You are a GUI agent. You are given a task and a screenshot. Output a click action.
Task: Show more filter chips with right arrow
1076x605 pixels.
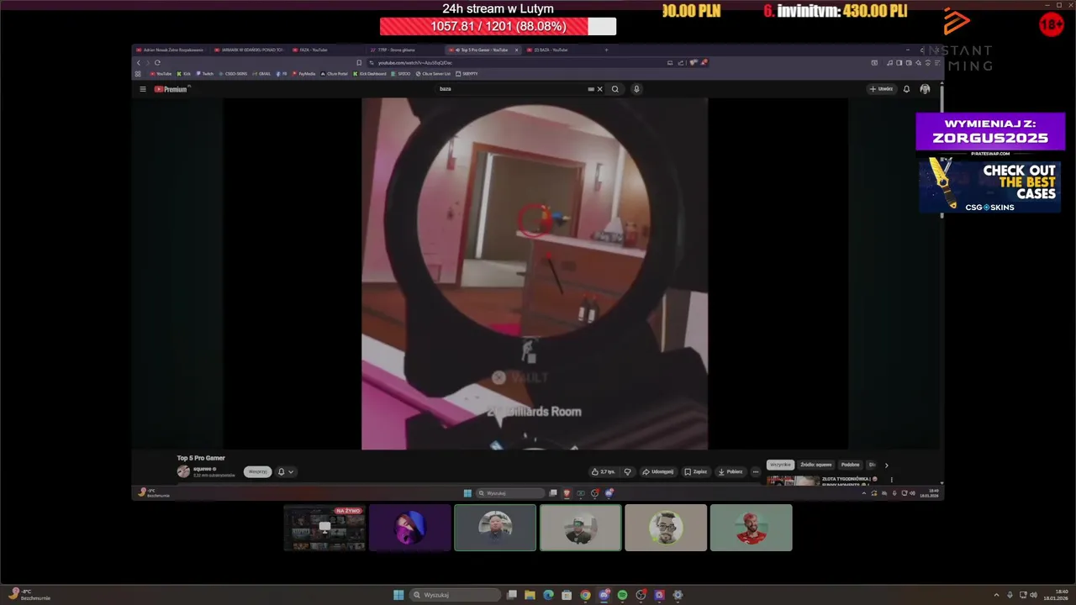point(886,465)
